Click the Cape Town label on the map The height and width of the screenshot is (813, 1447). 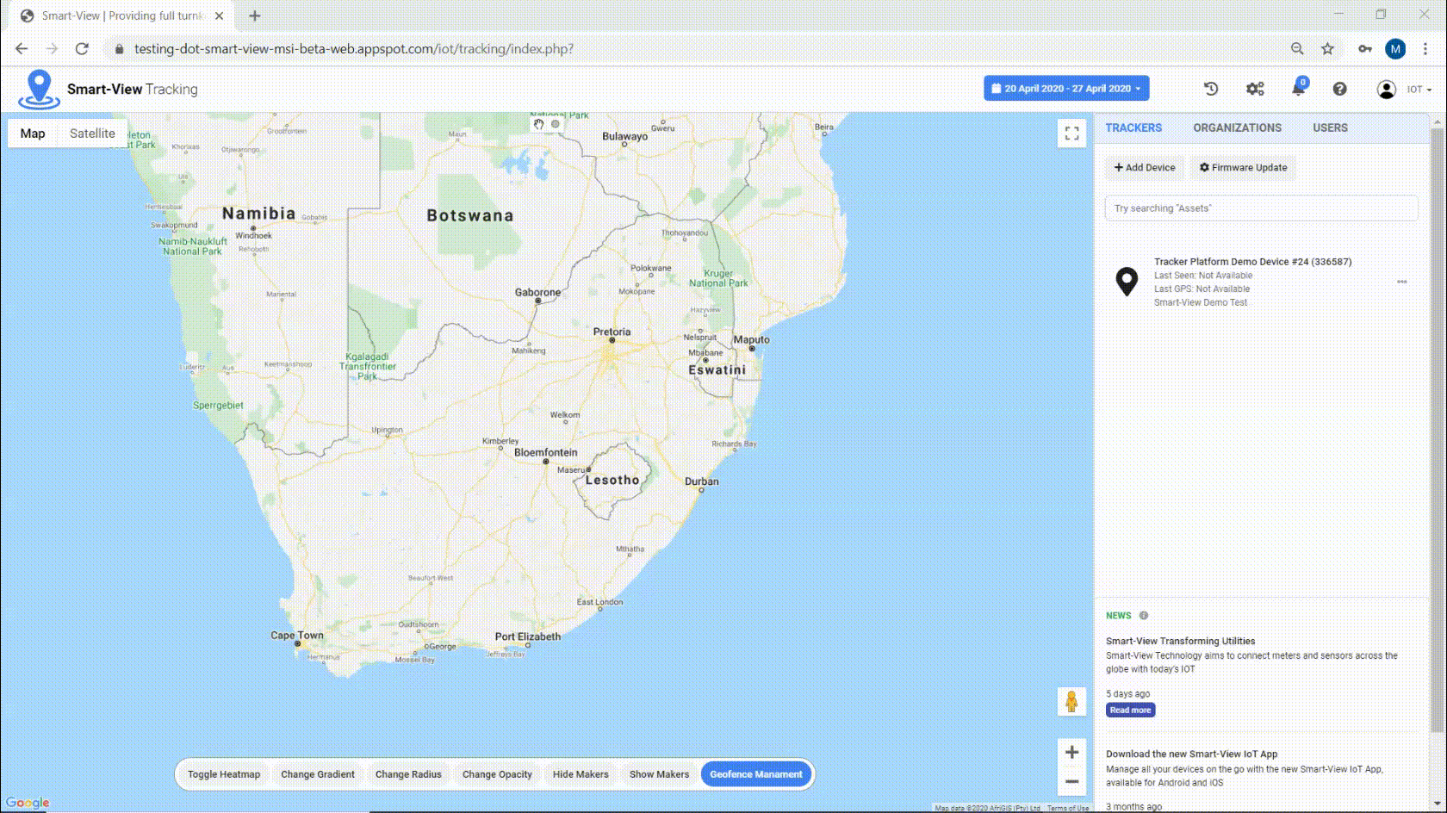point(297,636)
